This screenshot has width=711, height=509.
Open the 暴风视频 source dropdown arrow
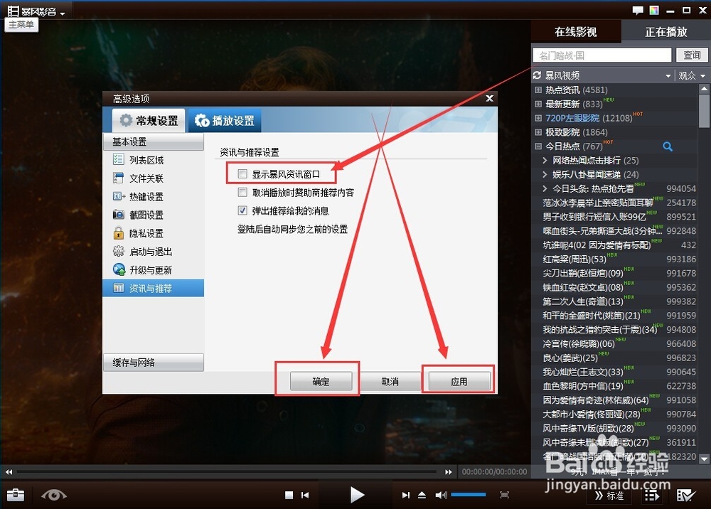click(x=668, y=75)
